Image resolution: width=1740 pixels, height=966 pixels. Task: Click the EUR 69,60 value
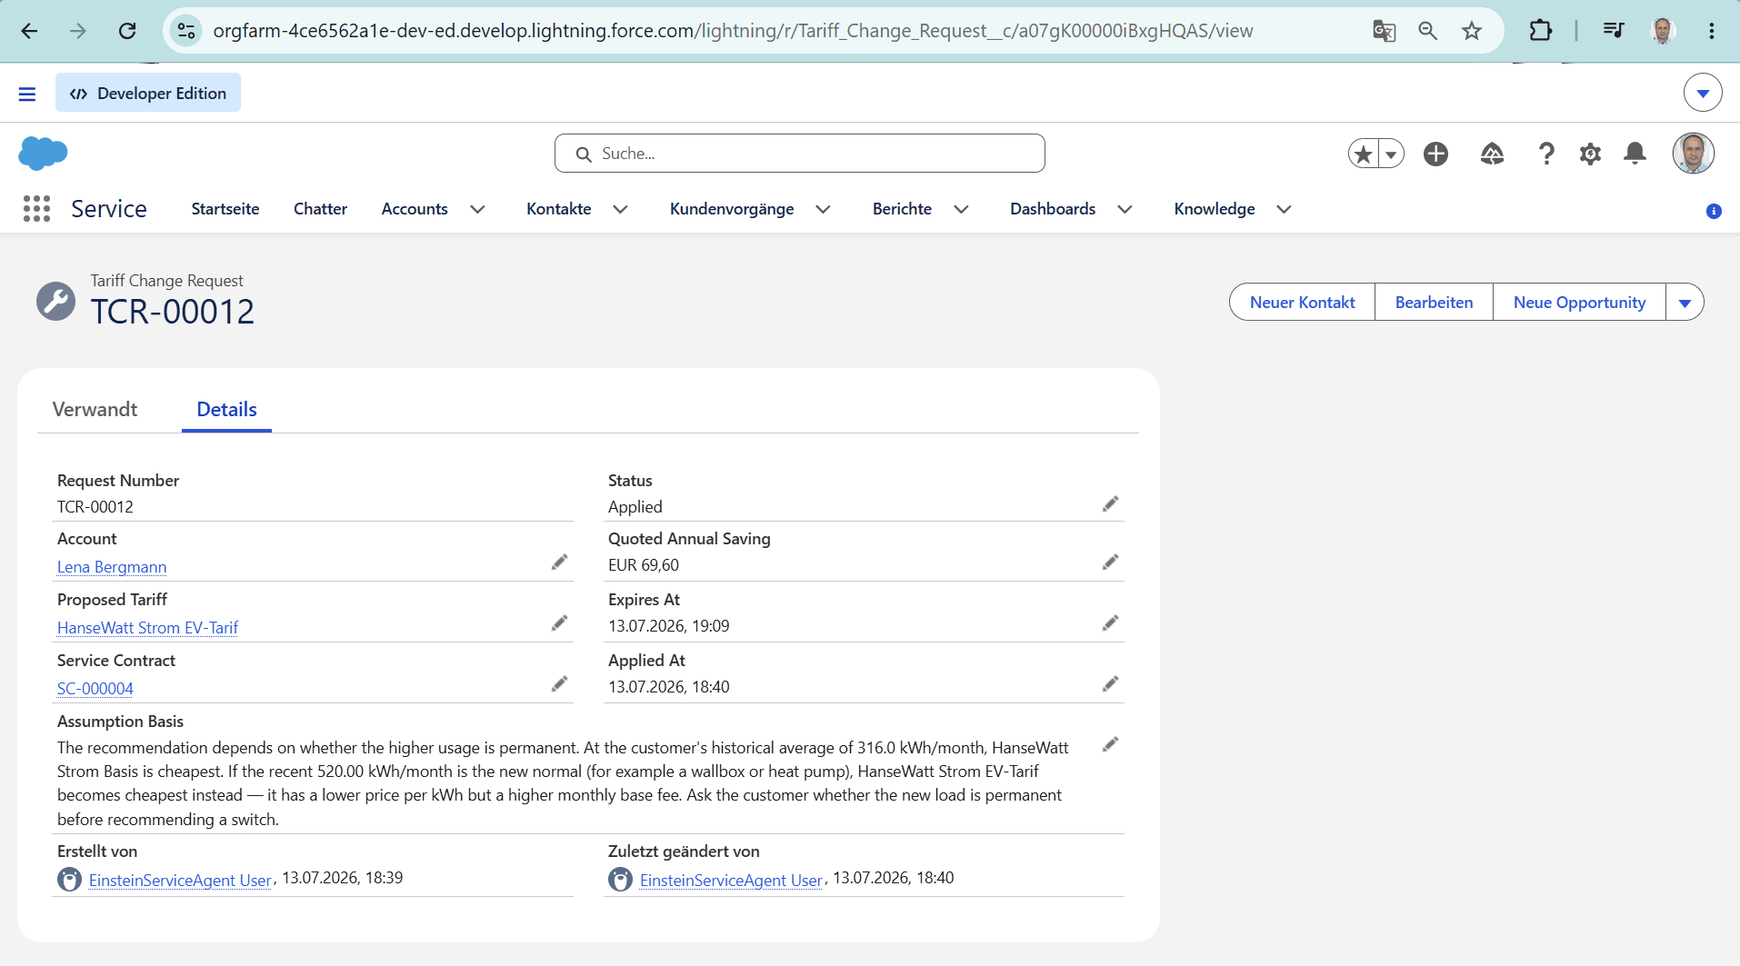click(x=644, y=565)
